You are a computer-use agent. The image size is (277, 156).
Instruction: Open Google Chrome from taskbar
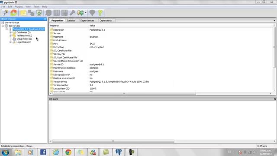point(68,152)
